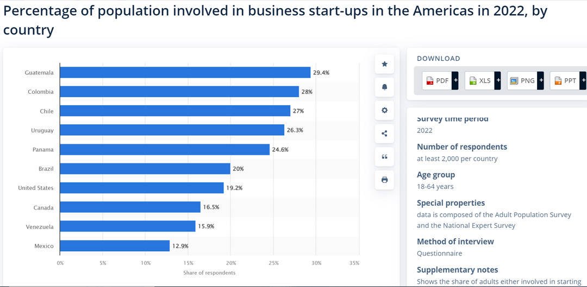The image size is (587, 287).
Task: Download the chart as PNG
Action: click(522, 80)
